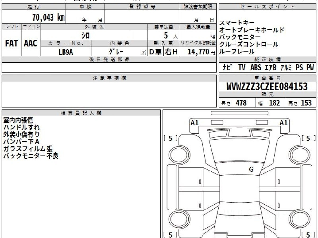Click the カラーNo. label
The height and width of the screenshot is (238, 318).
coord(66,43)
